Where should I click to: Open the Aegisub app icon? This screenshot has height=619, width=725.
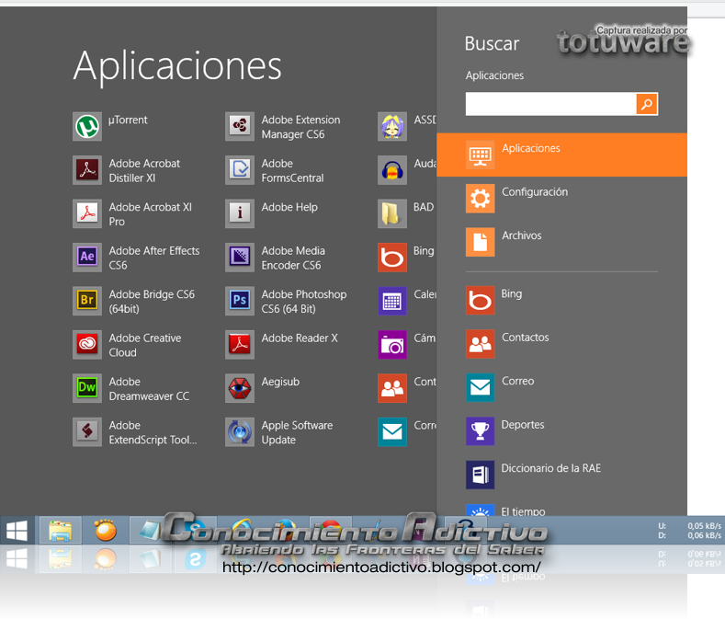240,388
